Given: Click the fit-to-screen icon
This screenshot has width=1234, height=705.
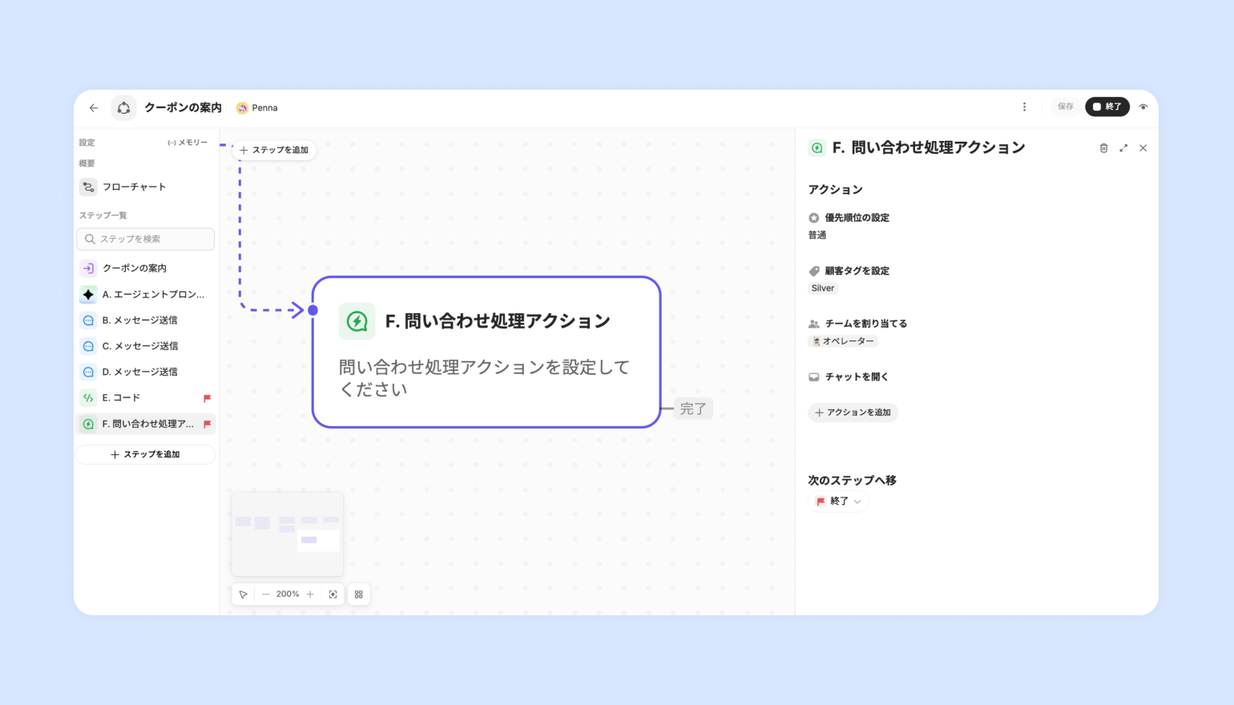Looking at the screenshot, I should 333,594.
